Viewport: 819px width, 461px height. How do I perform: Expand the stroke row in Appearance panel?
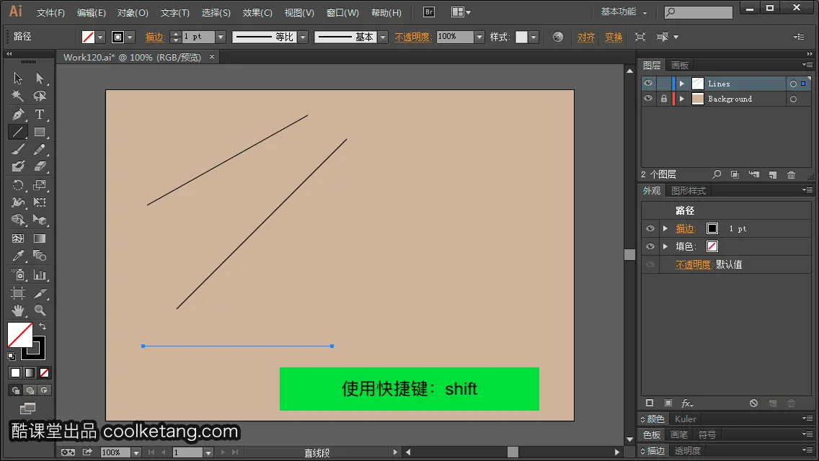tap(665, 228)
